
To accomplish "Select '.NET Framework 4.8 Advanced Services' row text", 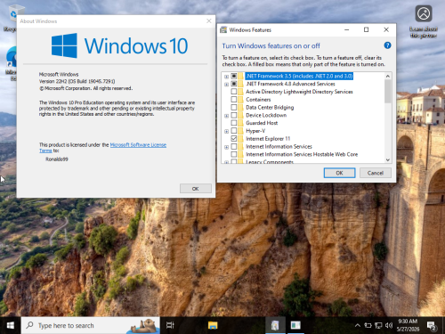I will pos(290,84).
